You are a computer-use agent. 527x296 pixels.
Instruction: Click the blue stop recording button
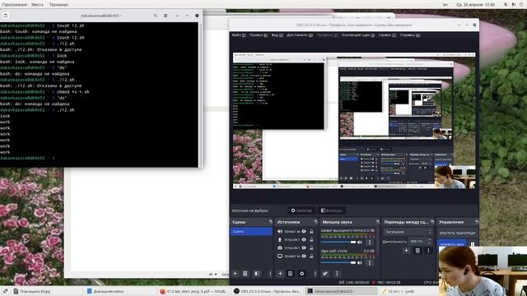pyautogui.click(x=452, y=243)
